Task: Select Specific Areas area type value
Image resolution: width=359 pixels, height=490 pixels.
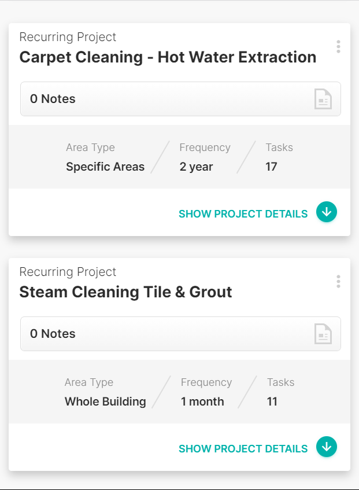Action: [x=105, y=167]
